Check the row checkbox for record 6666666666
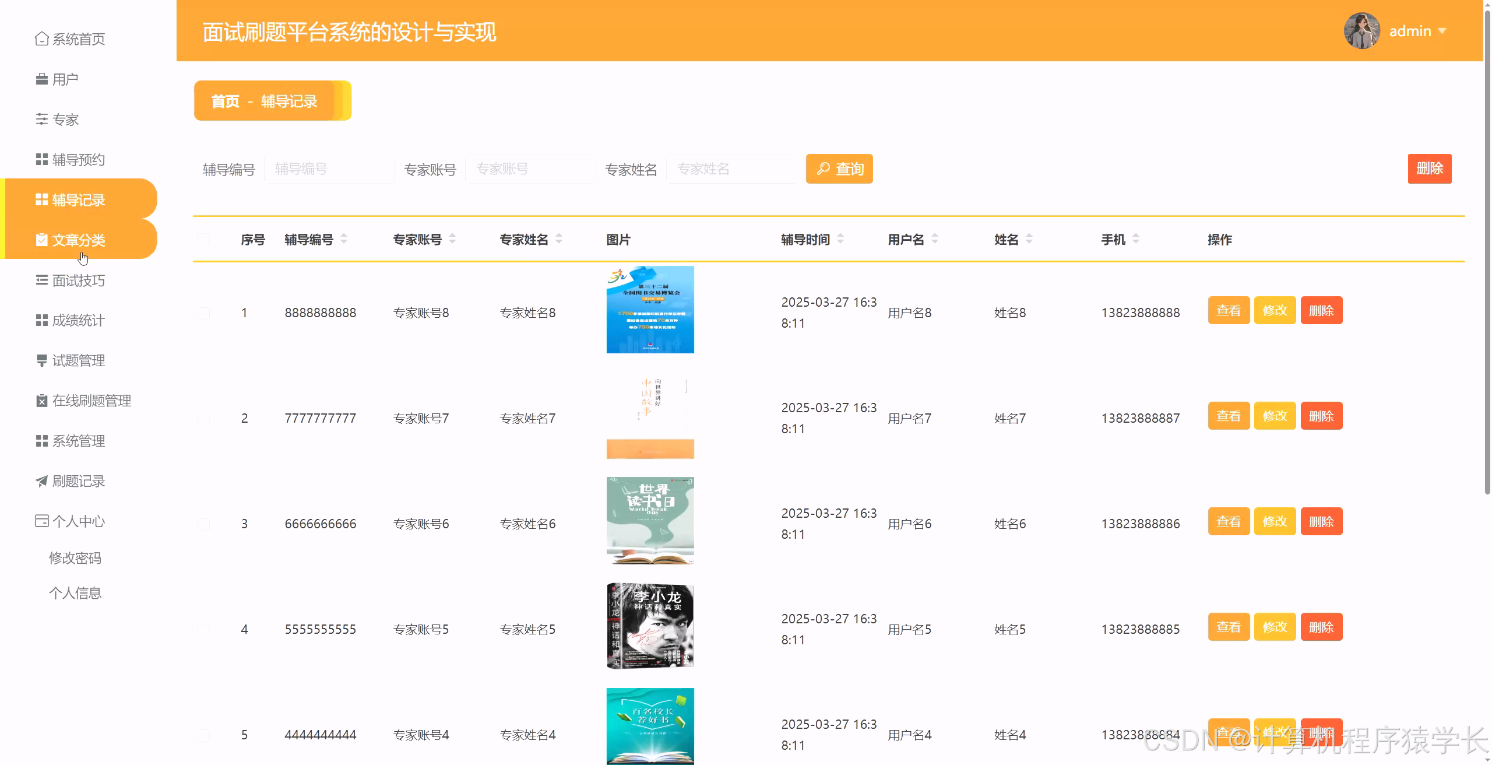 [204, 524]
